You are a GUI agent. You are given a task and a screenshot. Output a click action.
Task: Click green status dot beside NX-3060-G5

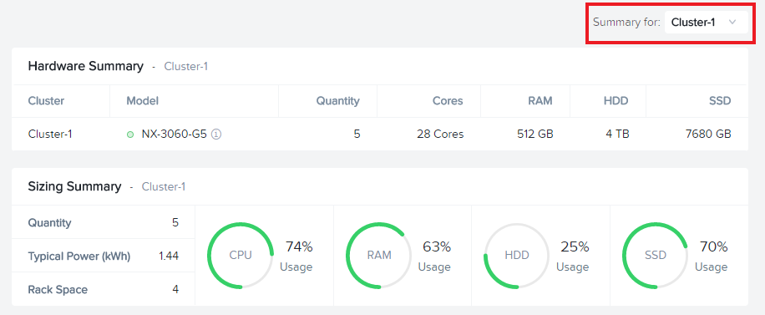click(x=130, y=135)
